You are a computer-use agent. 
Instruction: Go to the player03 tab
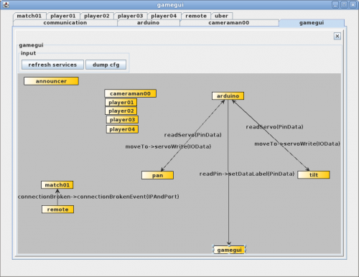tap(130, 16)
